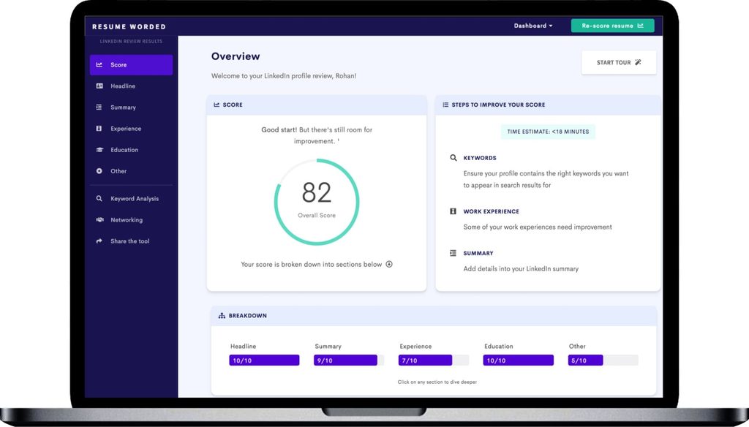Click the Work Experience step icon

(453, 211)
